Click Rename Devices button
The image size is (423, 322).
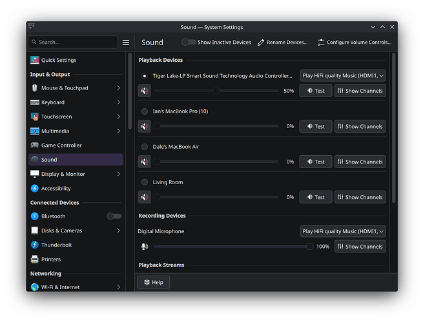283,43
